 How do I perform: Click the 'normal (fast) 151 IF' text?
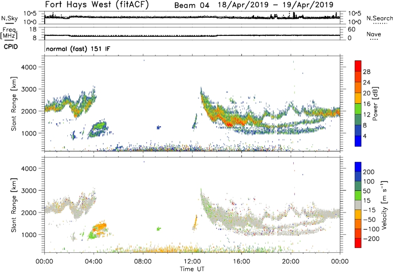(78, 49)
